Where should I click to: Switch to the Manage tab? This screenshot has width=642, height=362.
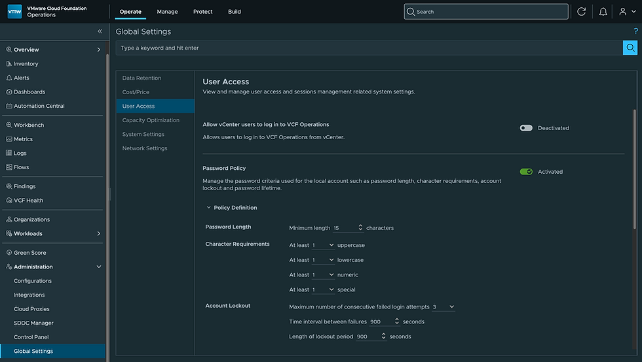168,12
